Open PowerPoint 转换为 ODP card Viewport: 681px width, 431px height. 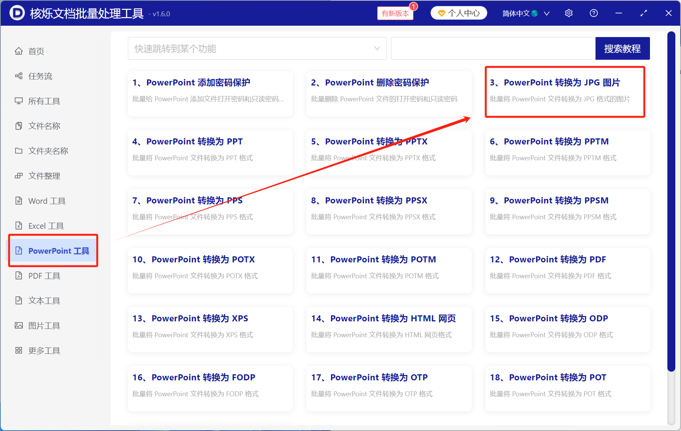pyautogui.click(x=567, y=330)
